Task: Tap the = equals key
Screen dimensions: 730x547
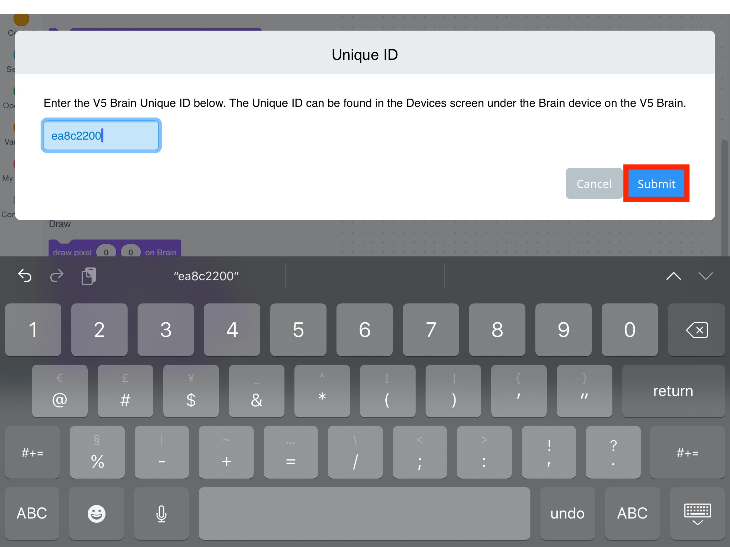Action: click(x=291, y=452)
